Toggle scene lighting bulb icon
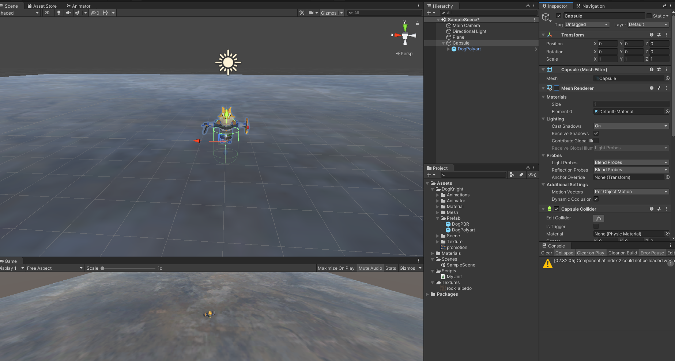 [x=59, y=13]
